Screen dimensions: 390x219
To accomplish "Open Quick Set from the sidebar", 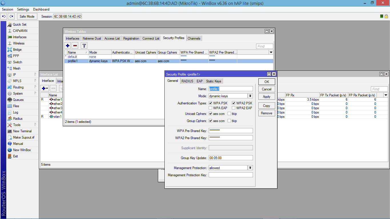I will coord(19,25).
